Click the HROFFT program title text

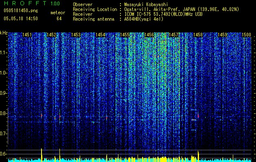coord(25,3)
